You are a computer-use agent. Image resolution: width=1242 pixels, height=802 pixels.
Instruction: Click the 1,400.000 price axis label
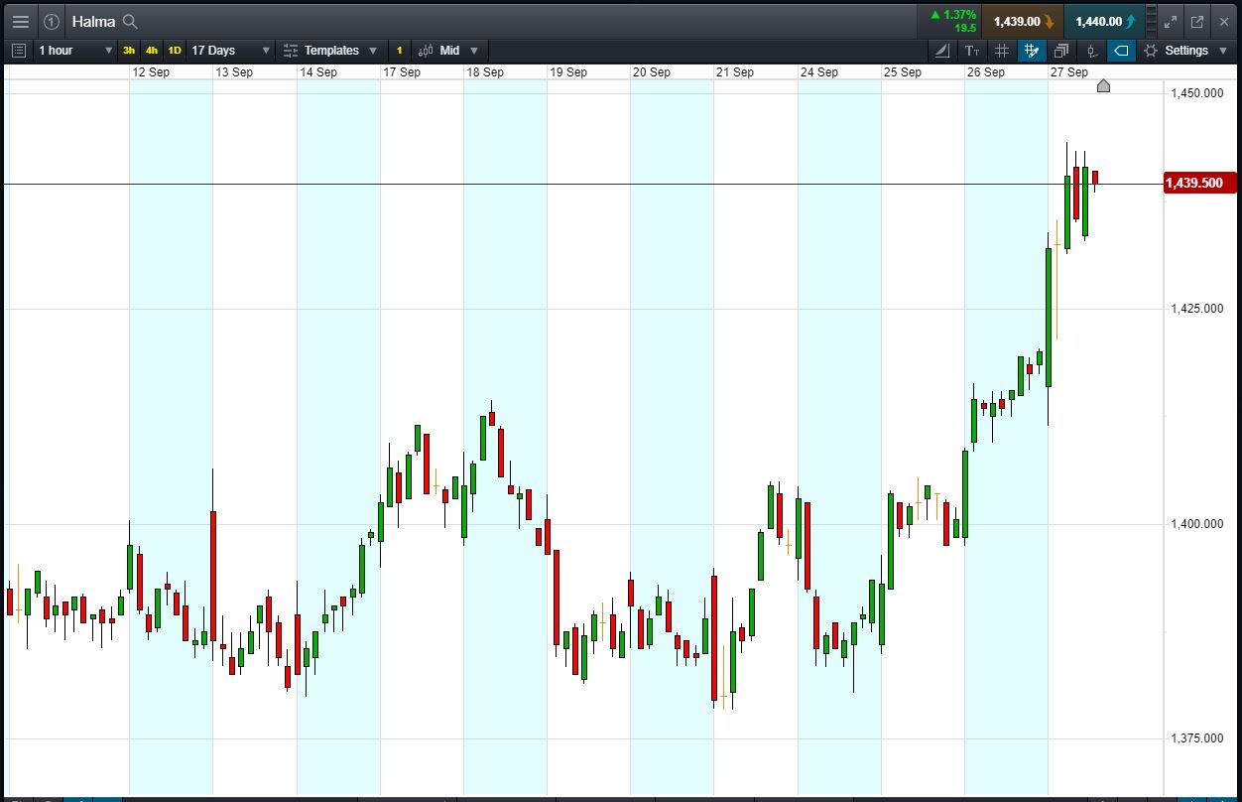pos(1197,524)
